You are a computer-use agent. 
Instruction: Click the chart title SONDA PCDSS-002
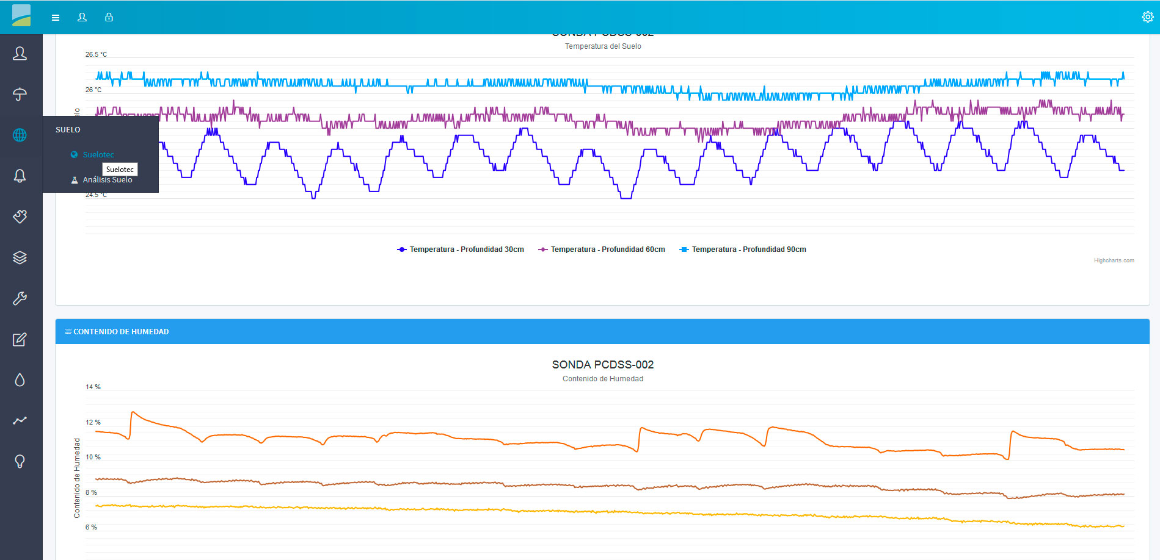(602, 365)
